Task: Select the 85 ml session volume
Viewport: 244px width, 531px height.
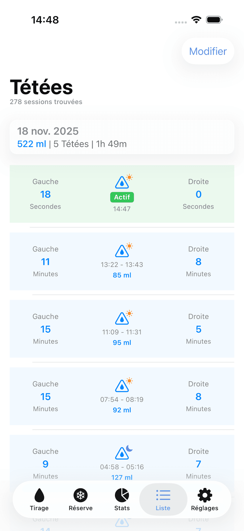Action: click(x=122, y=275)
